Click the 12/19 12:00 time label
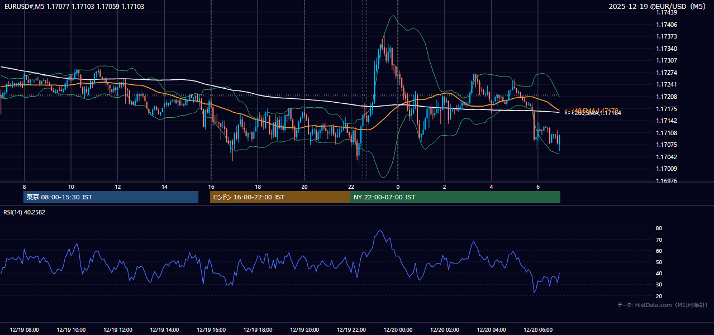This screenshot has height=335, width=714. pyautogui.click(x=117, y=330)
